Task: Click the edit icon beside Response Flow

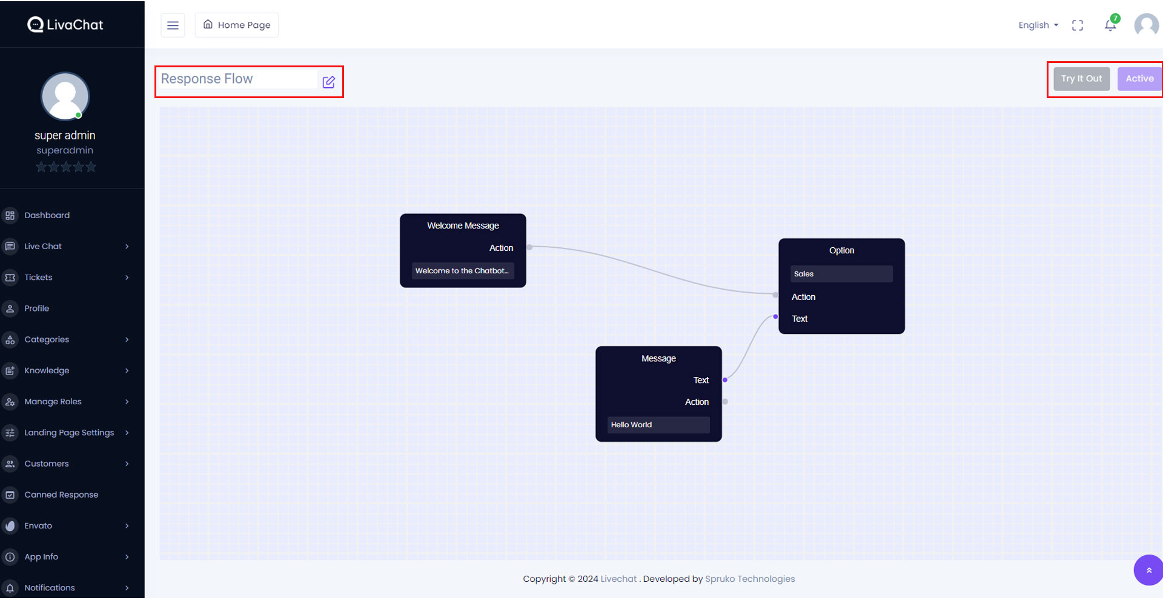Action: pos(329,82)
